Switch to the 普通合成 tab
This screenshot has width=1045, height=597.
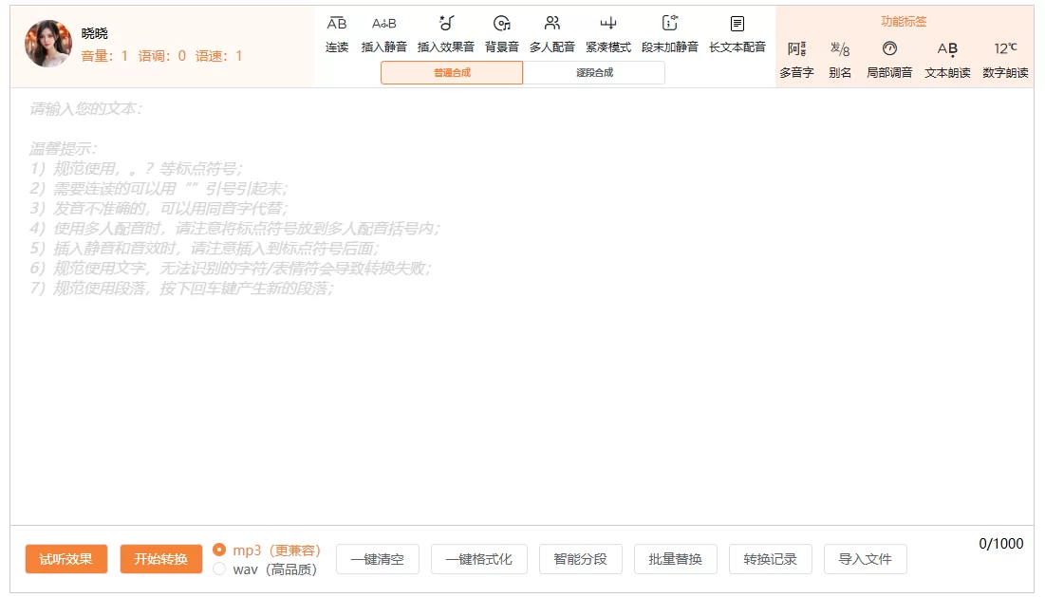[452, 73]
